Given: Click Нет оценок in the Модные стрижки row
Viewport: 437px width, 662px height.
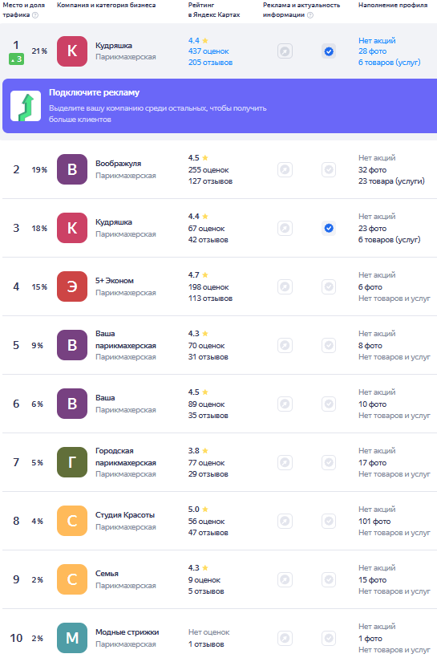Looking at the screenshot, I should [208, 632].
